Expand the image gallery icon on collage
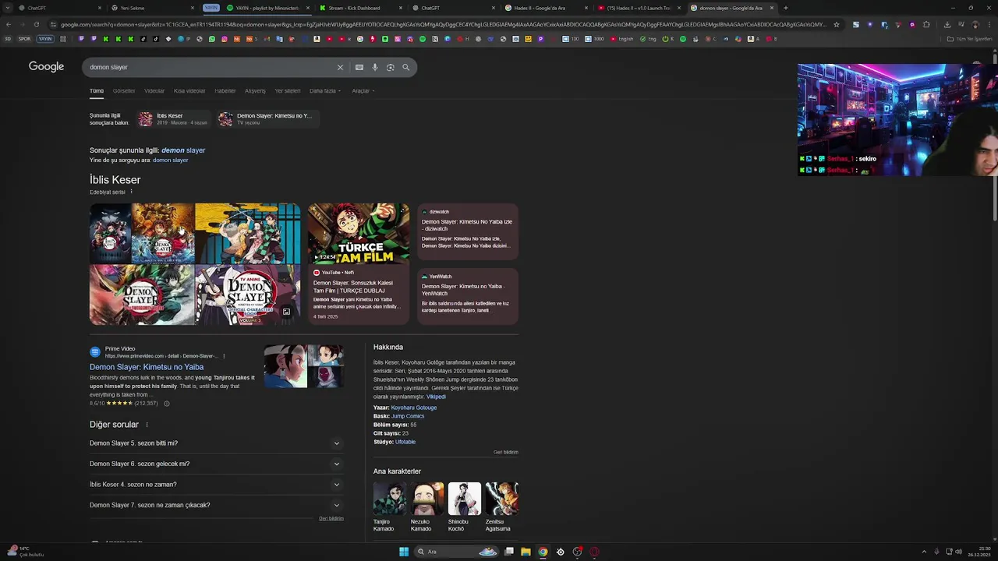Viewport: 998px width, 561px height. coord(286,312)
